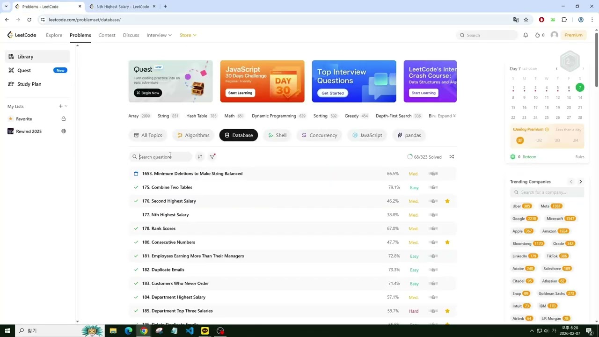Open problem 177. Nth Highest Salary
Image resolution: width=599 pixels, height=337 pixels.
[166, 215]
